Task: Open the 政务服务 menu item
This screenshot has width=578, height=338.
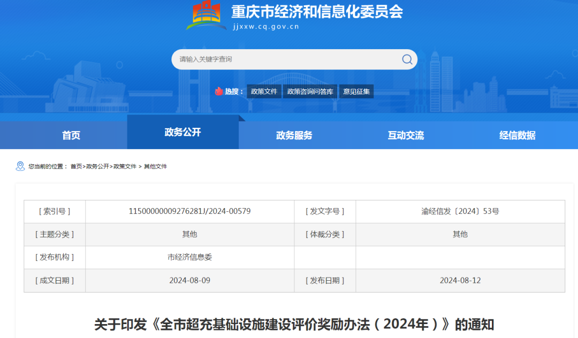Action: [x=294, y=135]
